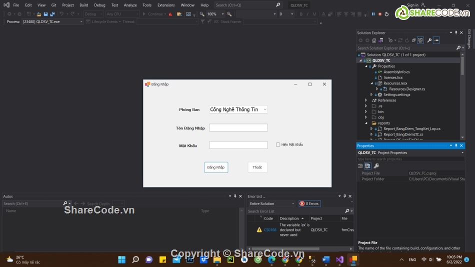475x267 pixels.
Task: Toggle Show All Files in Solution Explorer
Action: tap(420, 40)
